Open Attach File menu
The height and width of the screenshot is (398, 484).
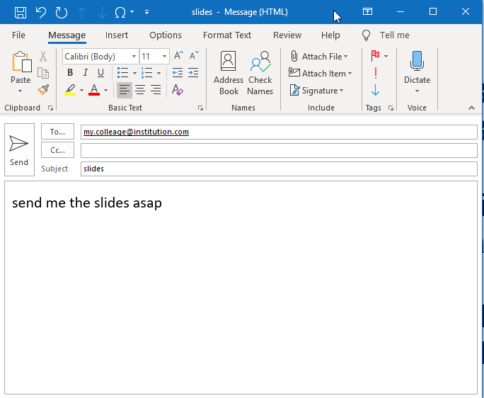point(319,57)
